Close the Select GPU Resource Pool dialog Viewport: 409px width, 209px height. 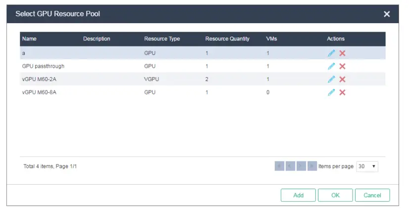[x=387, y=14]
